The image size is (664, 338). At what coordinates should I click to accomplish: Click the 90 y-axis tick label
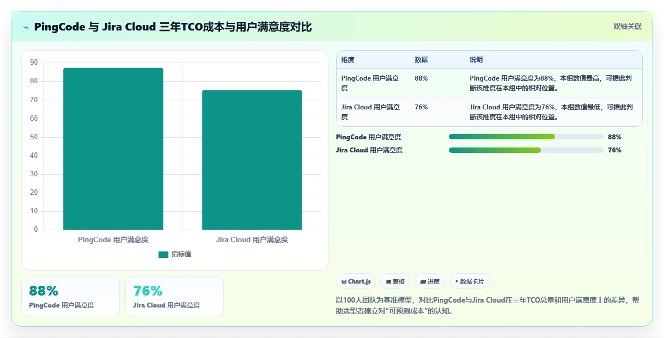pyautogui.click(x=34, y=63)
